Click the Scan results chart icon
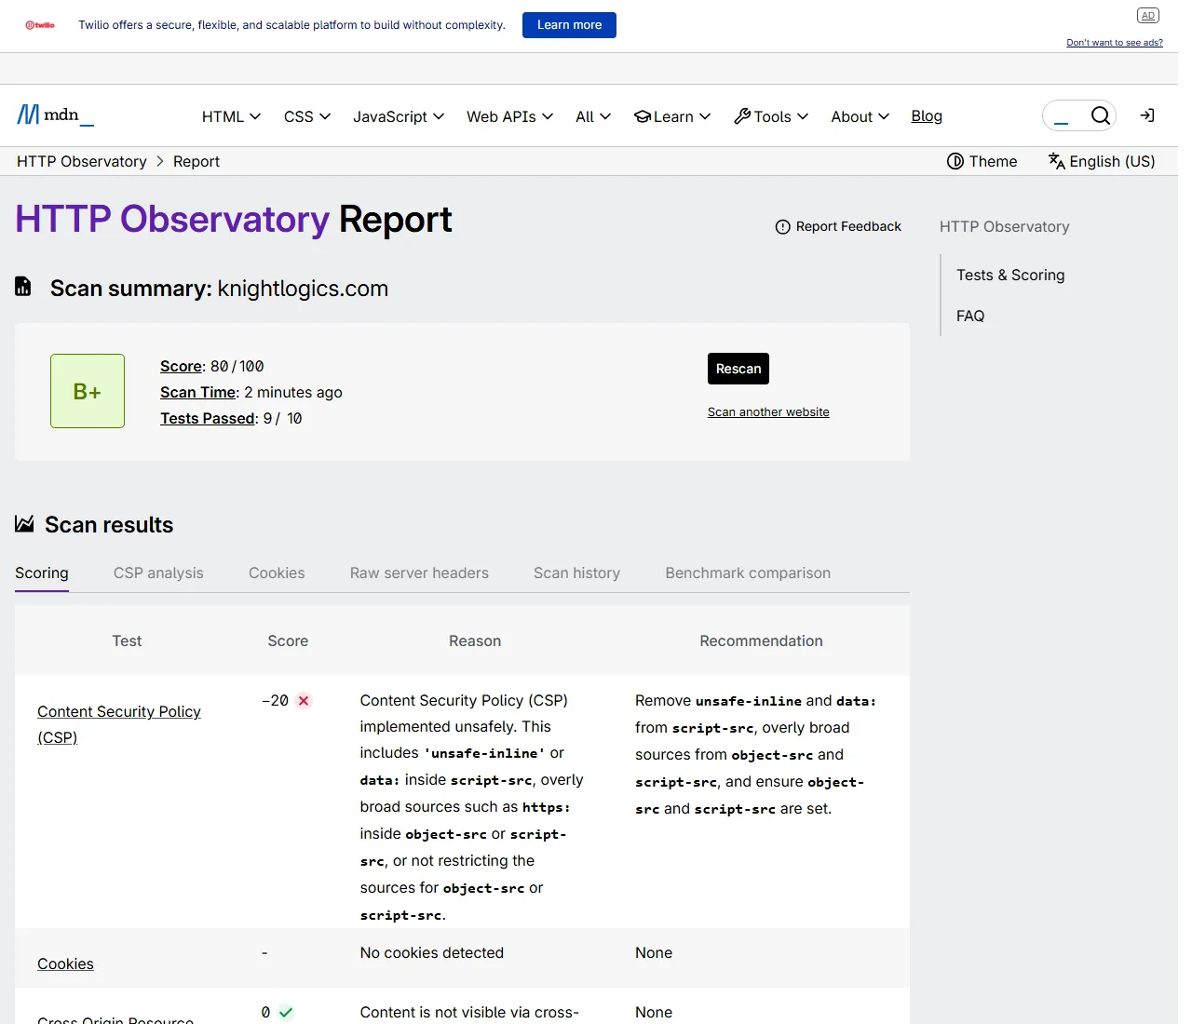The height and width of the screenshot is (1024, 1192). coord(24,524)
